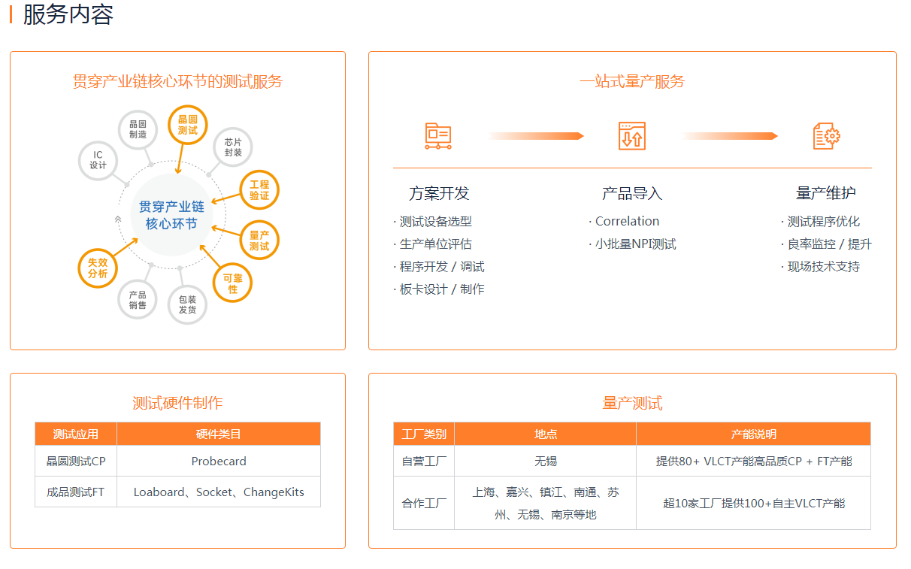Select the 晶圆测试CP table row cell
911x569 pixels.
[76, 462]
